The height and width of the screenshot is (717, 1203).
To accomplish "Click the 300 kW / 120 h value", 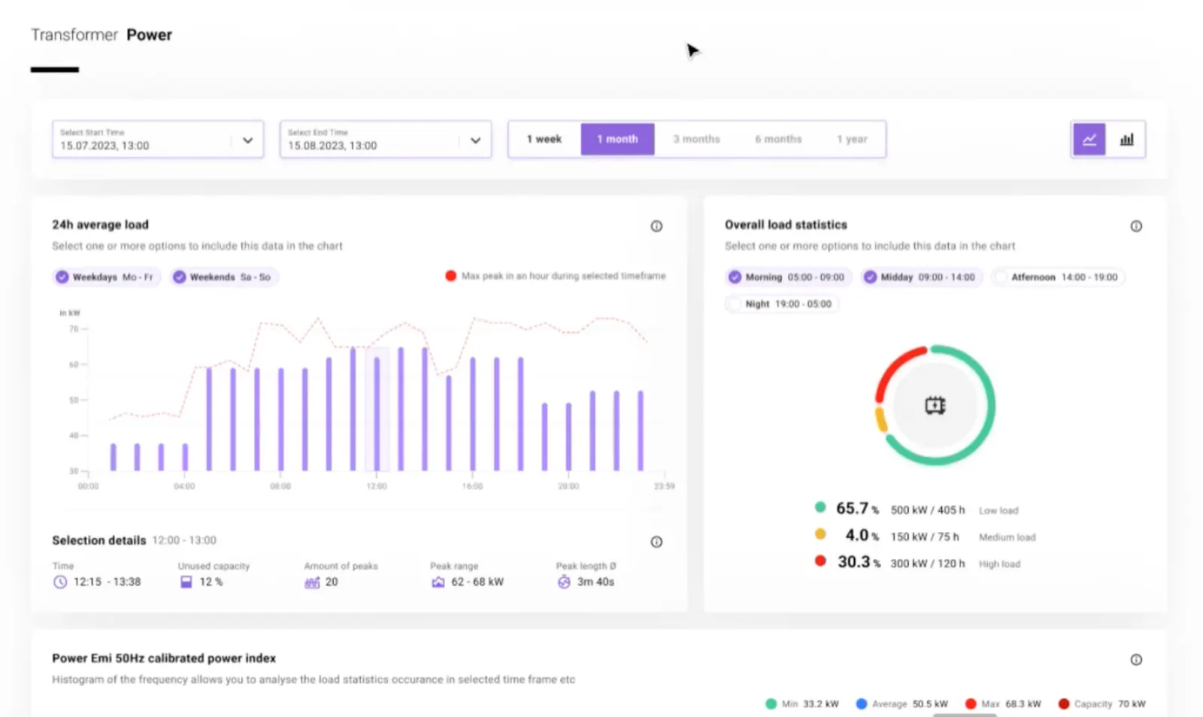I will tap(928, 564).
